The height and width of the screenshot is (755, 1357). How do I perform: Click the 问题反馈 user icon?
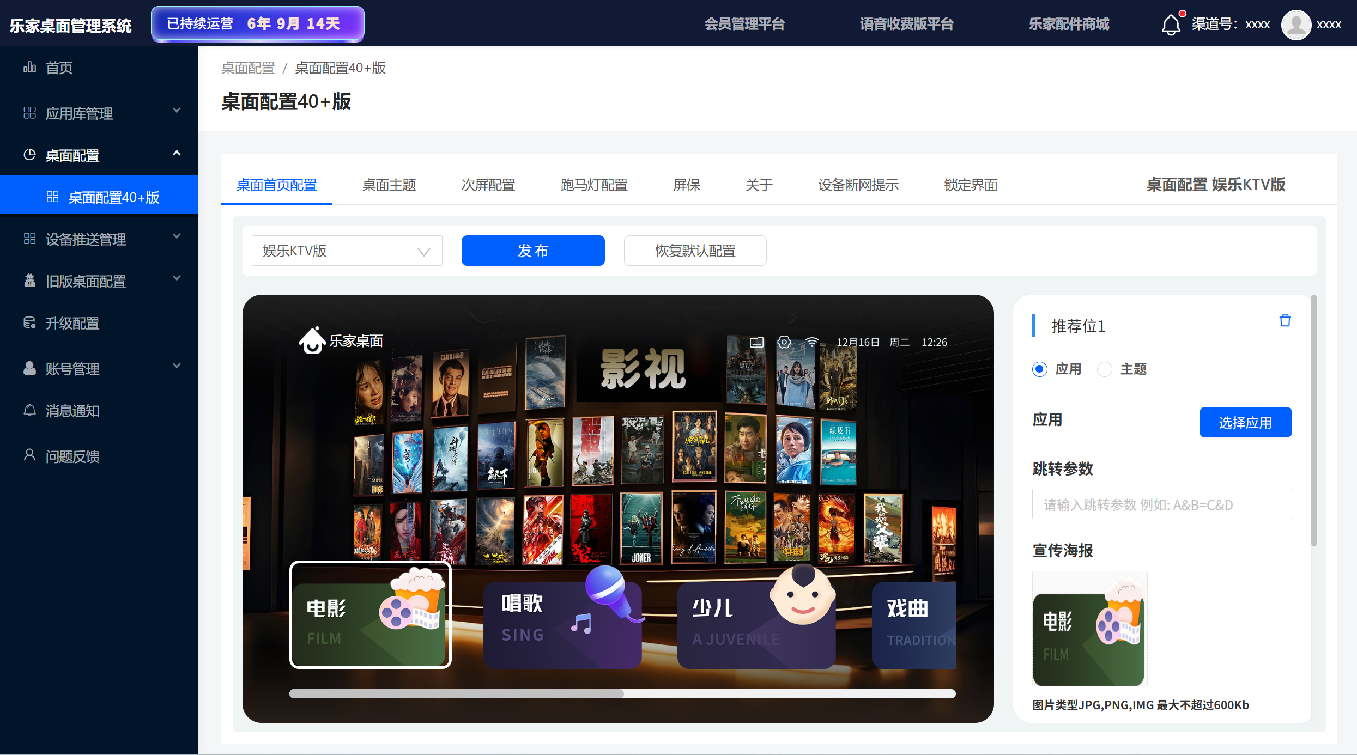click(29, 455)
